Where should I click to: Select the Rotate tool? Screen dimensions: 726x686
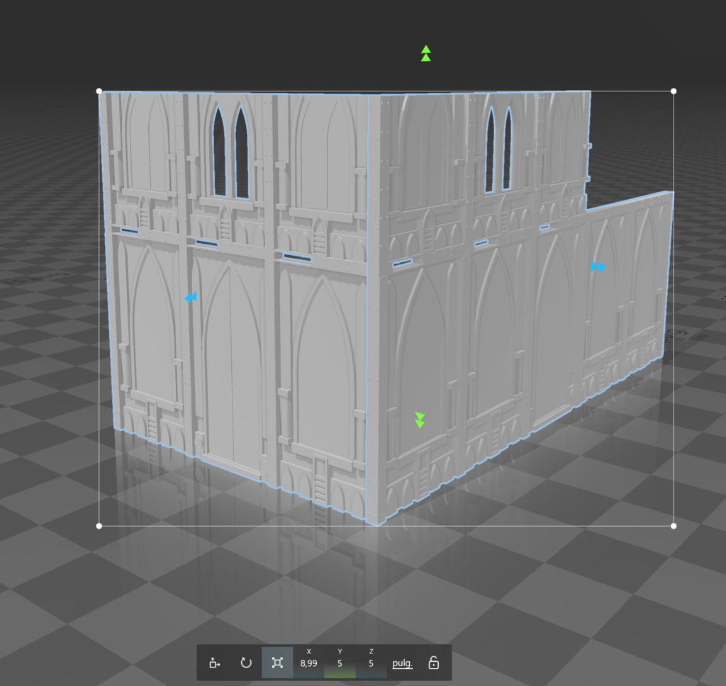pos(245,663)
